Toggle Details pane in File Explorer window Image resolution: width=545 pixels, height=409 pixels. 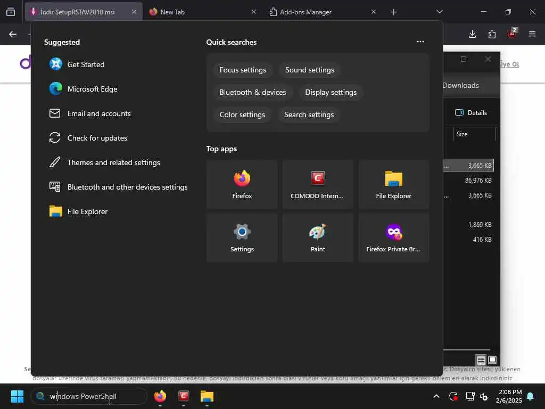pos(471,113)
